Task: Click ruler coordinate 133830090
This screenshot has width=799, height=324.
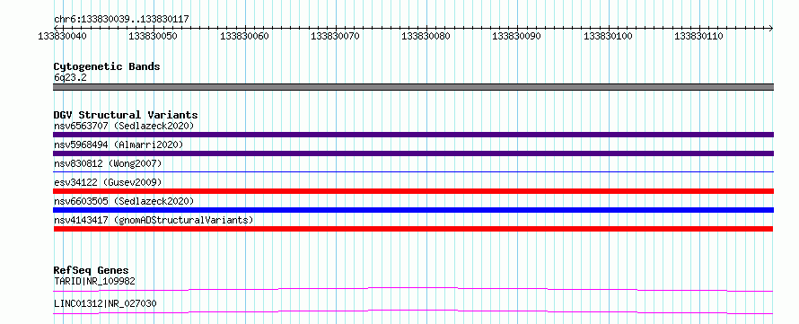Action: (x=517, y=36)
